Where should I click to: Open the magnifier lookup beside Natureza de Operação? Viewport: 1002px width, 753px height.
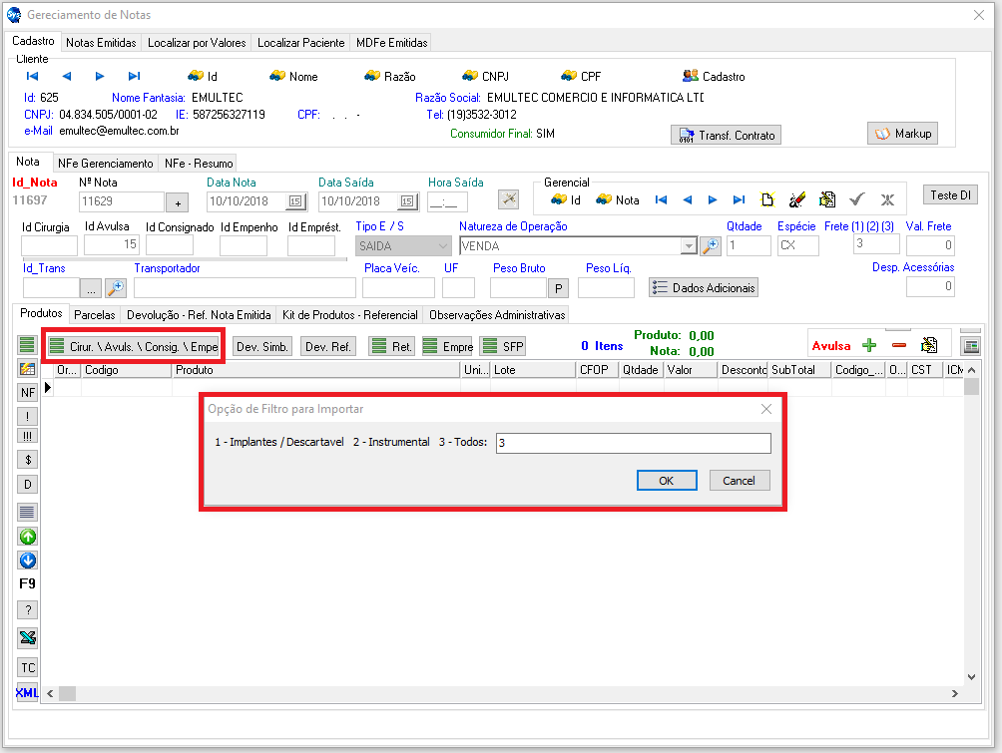[x=711, y=245]
